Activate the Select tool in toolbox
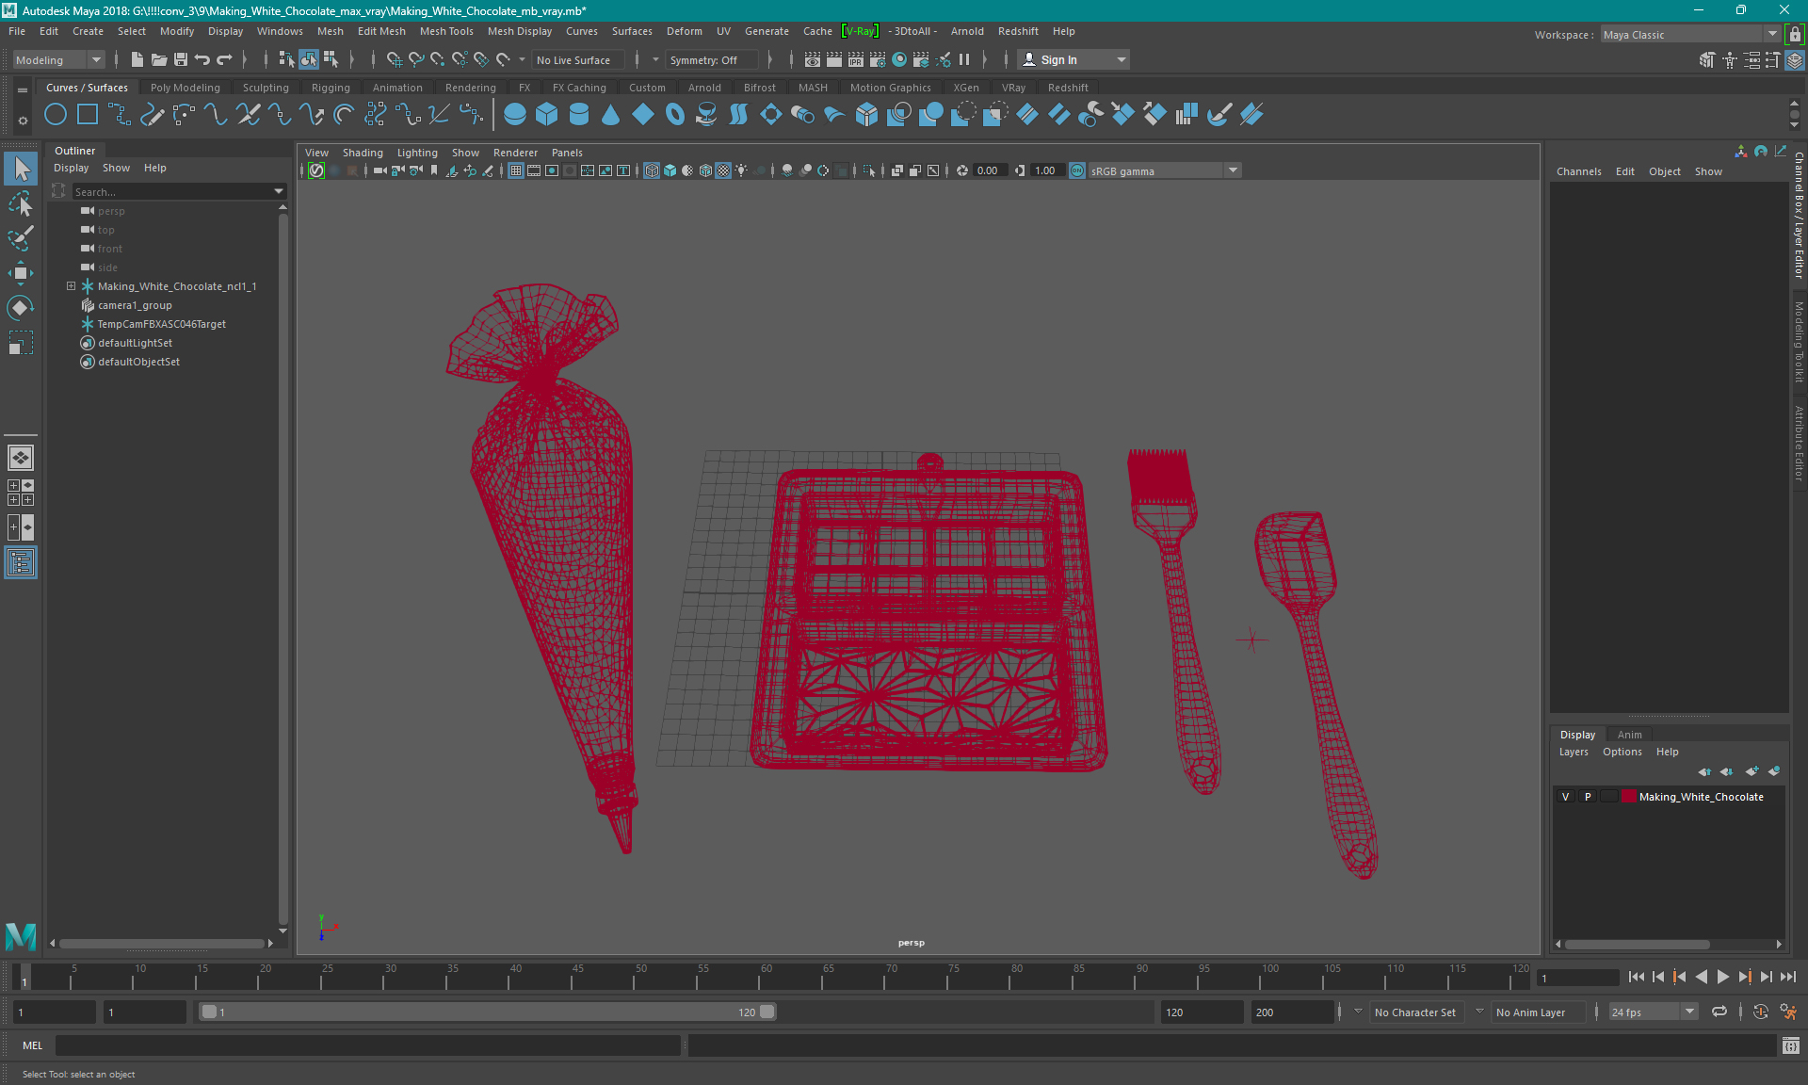The height and width of the screenshot is (1085, 1808). (21, 169)
